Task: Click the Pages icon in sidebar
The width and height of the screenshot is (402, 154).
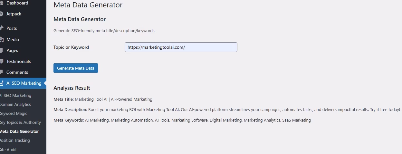Action: (x=1, y=50)
